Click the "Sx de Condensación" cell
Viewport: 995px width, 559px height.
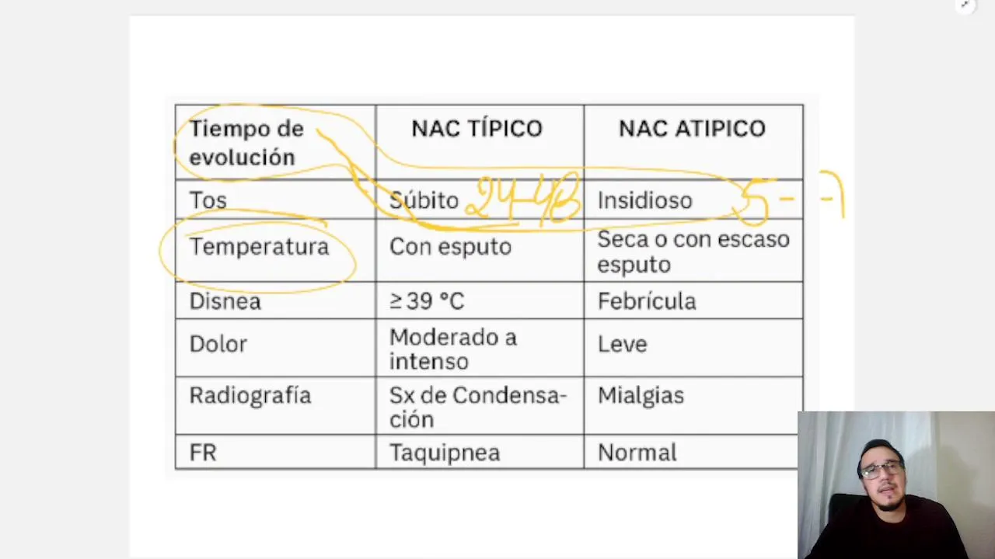pyautogui.click(x=477, y=407)
